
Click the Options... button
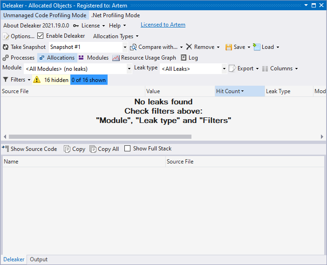pos(19,36)
